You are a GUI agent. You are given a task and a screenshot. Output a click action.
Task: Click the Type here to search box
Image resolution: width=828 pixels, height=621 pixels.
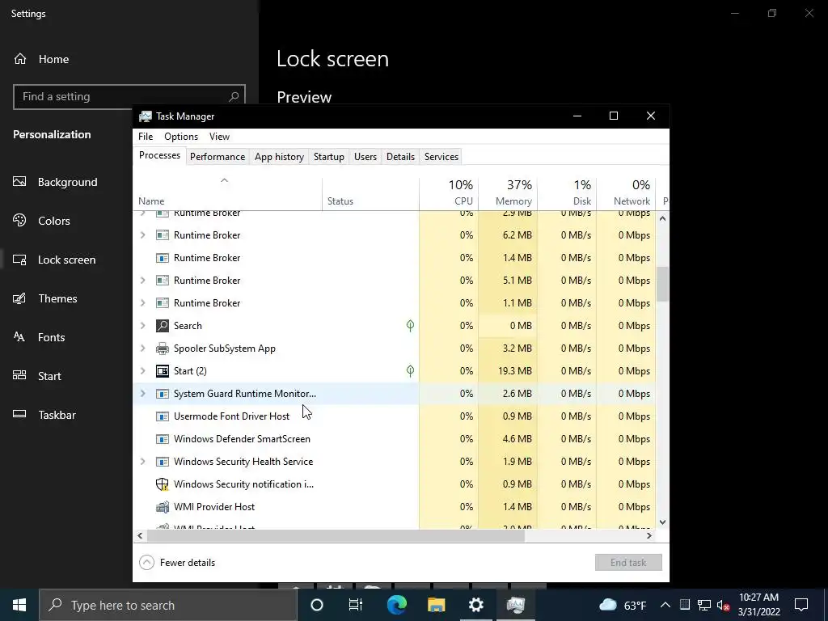(x=168, y=605)
